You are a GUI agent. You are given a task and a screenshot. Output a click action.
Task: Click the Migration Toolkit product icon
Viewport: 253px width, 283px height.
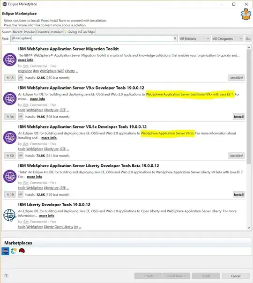point(10,60)
